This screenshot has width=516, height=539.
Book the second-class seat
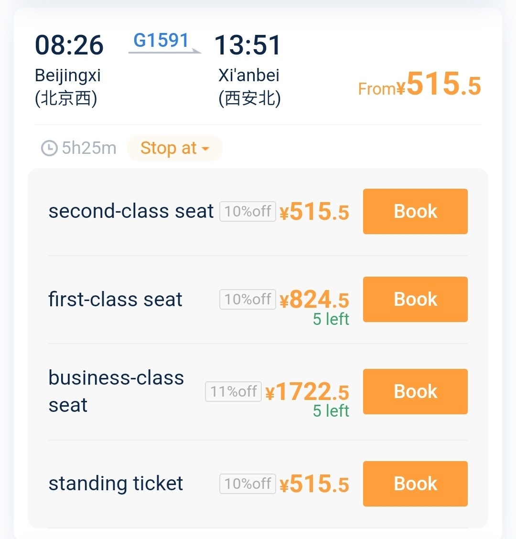click(415, 211)
